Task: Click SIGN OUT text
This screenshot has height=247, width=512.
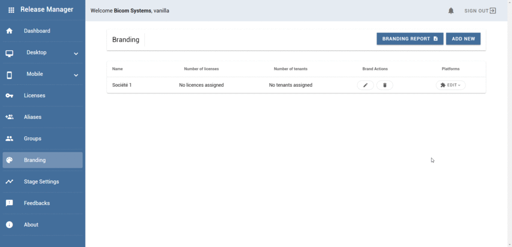Action: 476,11
